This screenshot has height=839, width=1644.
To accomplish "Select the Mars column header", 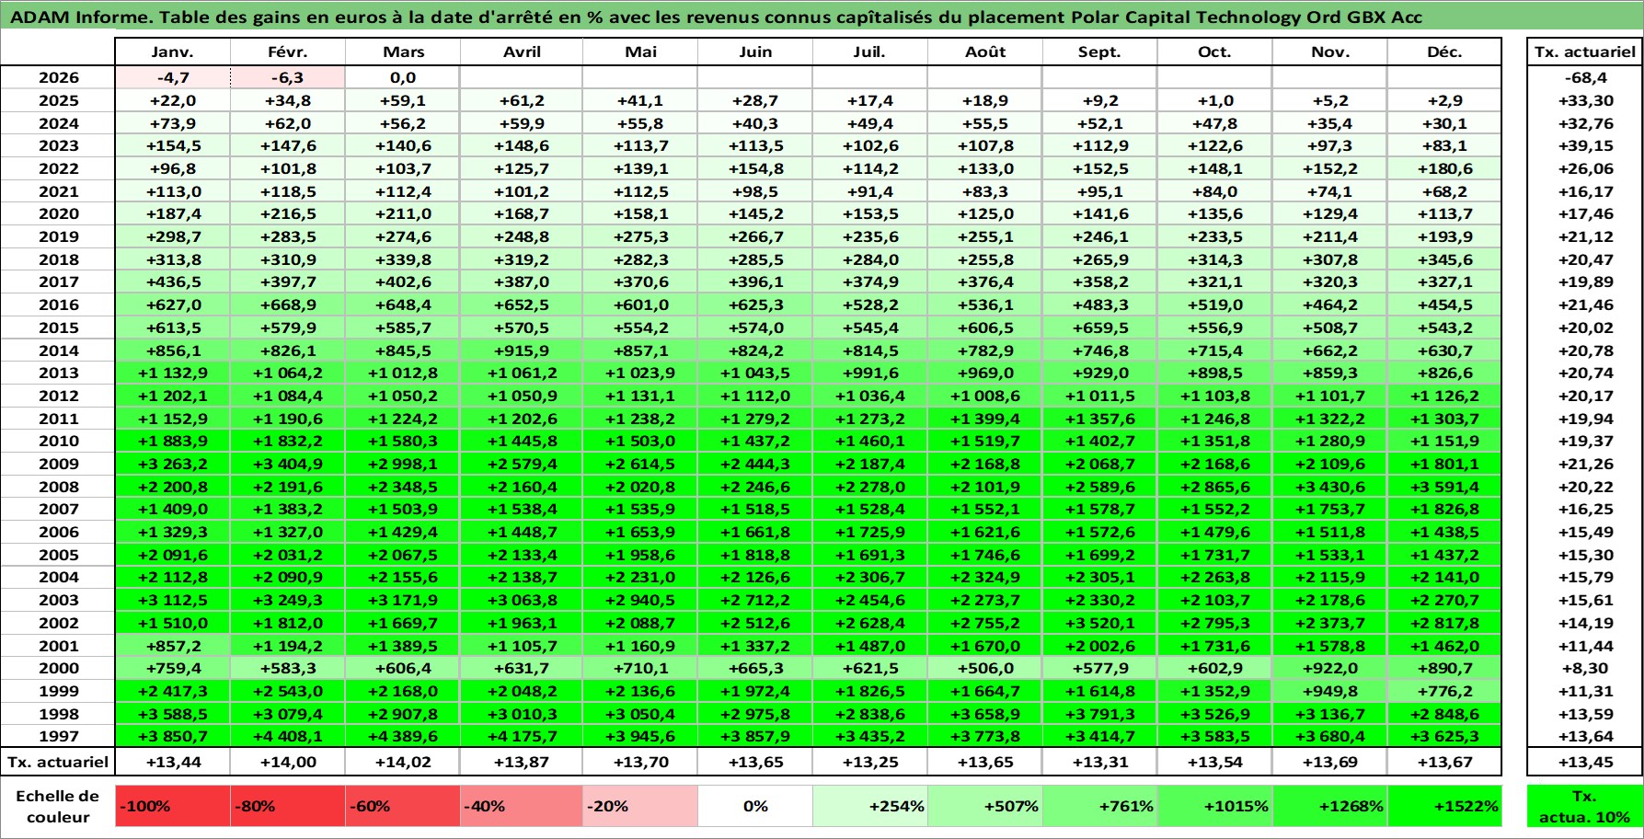I will (x=403, y=52).
